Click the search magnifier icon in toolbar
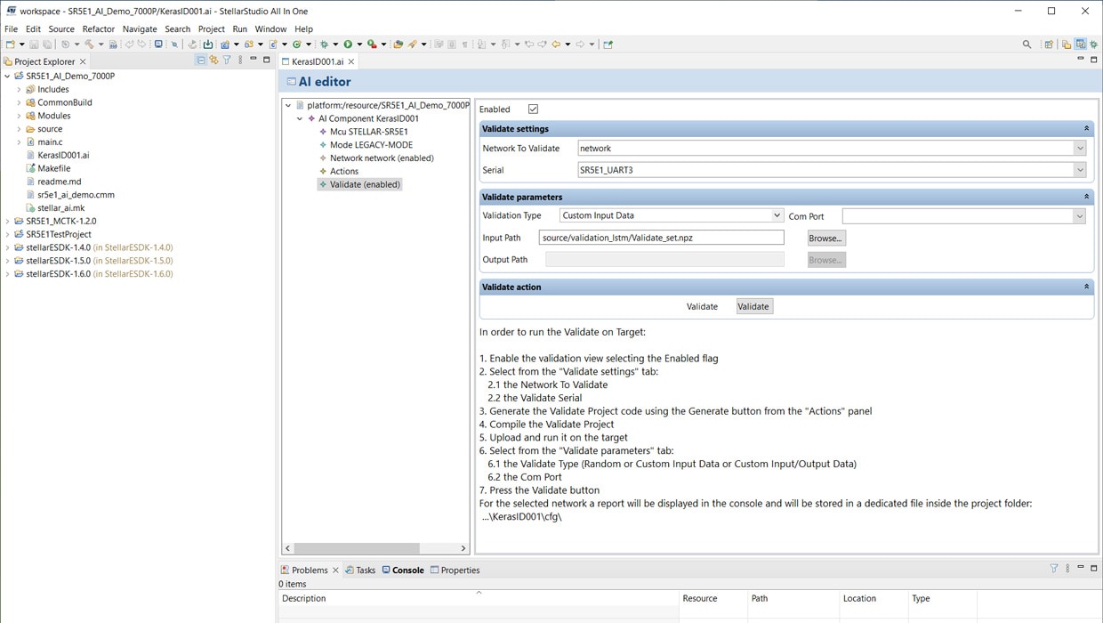Screen dimensions: 1103x623 tap(1027, 44)
